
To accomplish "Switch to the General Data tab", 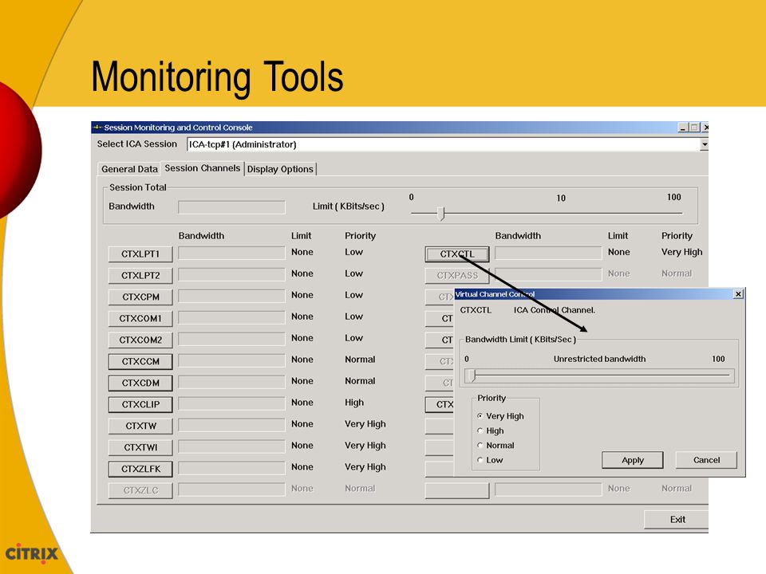I will (129, 169).
